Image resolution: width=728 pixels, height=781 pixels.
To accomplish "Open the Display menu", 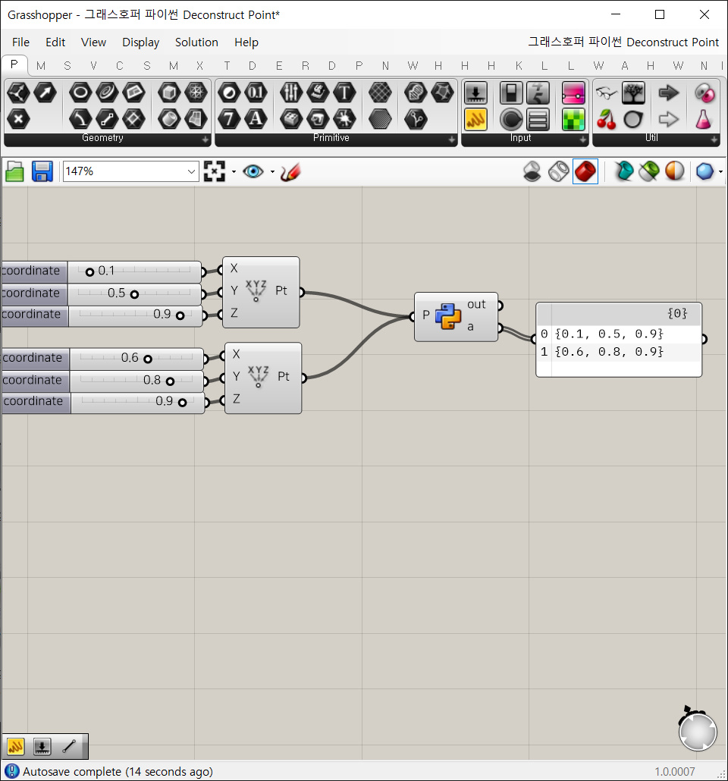I will click(x=141, y=42).
